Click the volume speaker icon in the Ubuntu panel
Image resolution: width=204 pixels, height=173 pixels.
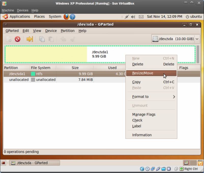pyautogui.click(x=133, y=17)
